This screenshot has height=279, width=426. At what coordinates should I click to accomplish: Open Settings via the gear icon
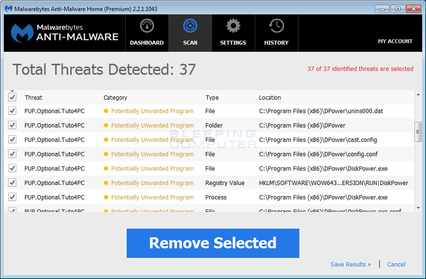pyautogui.click(x=233, y=26)
